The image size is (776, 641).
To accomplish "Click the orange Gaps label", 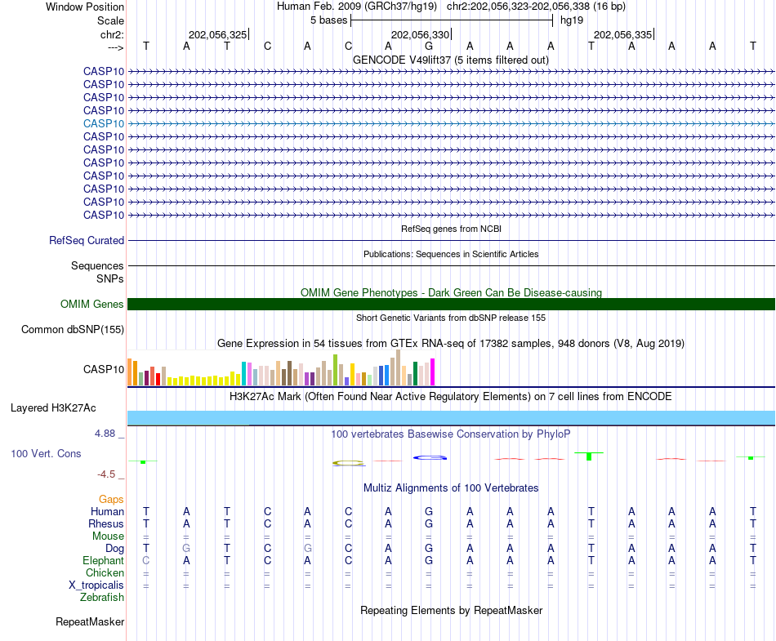I will tap(111, 500).
